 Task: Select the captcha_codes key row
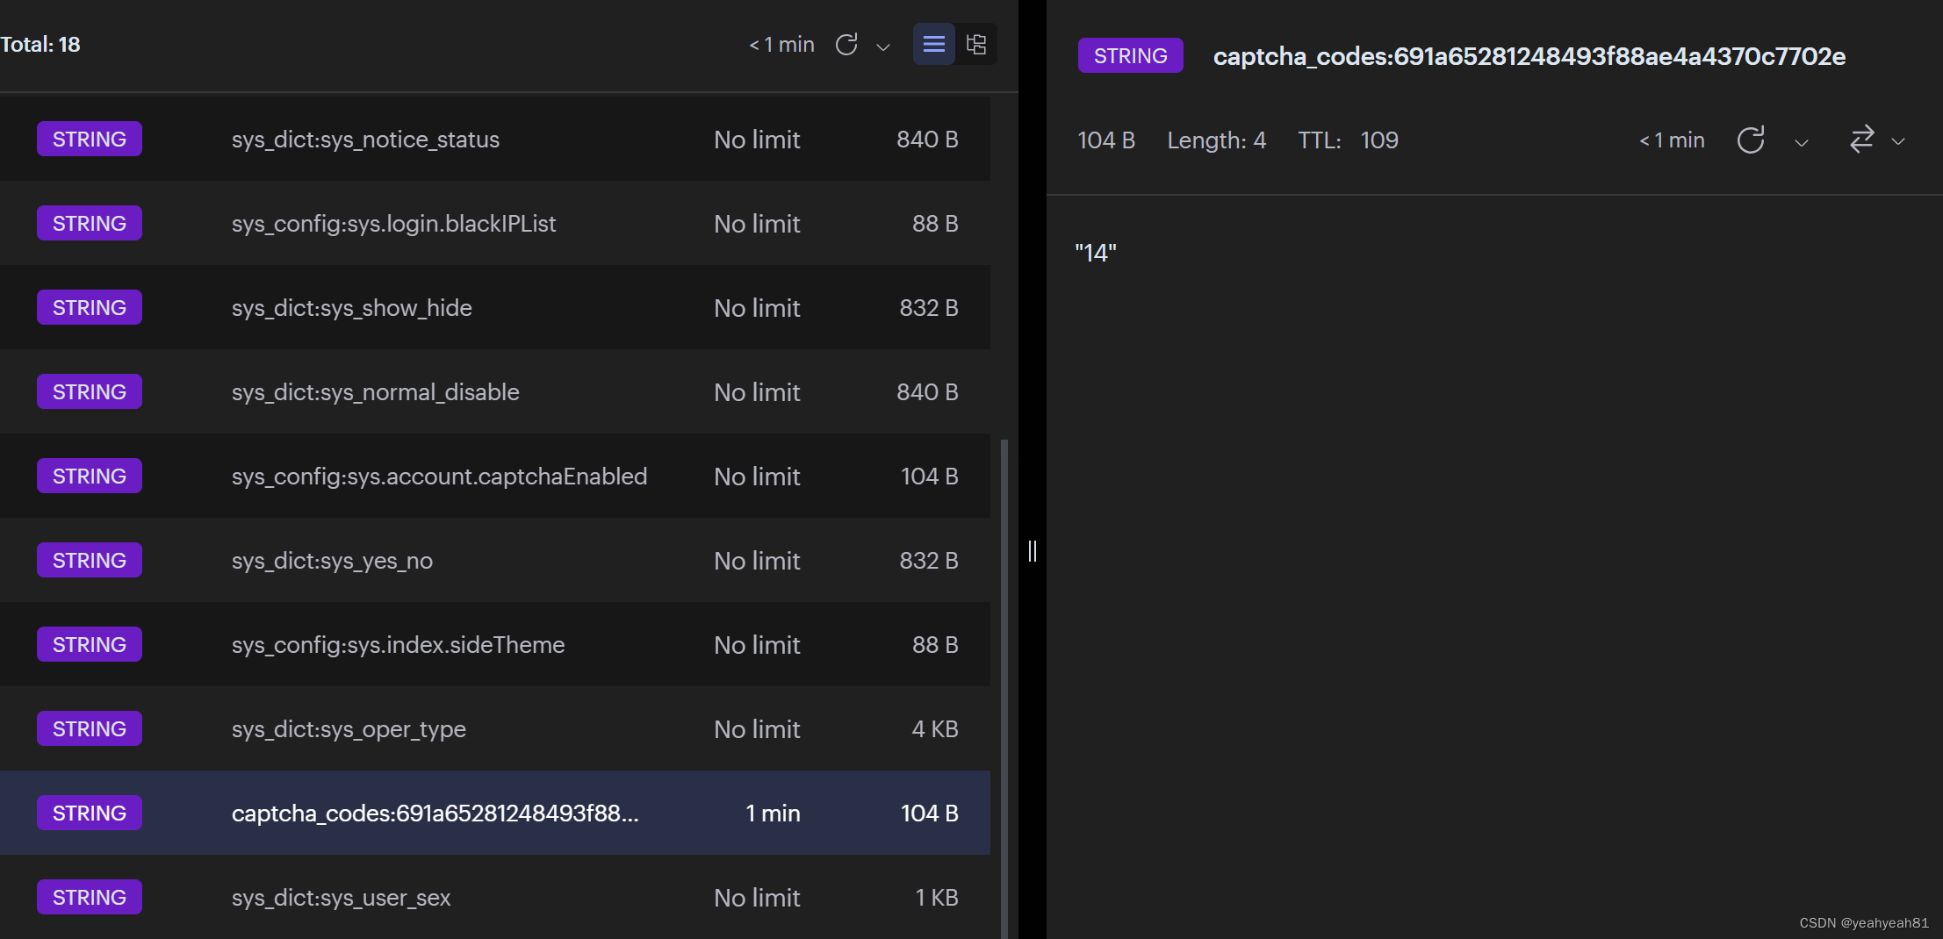(x=495, y=813)
